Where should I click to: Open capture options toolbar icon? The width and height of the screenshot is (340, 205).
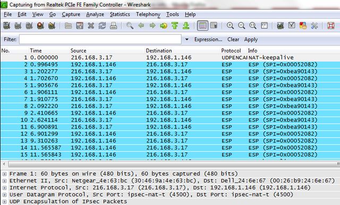(18, 25)
